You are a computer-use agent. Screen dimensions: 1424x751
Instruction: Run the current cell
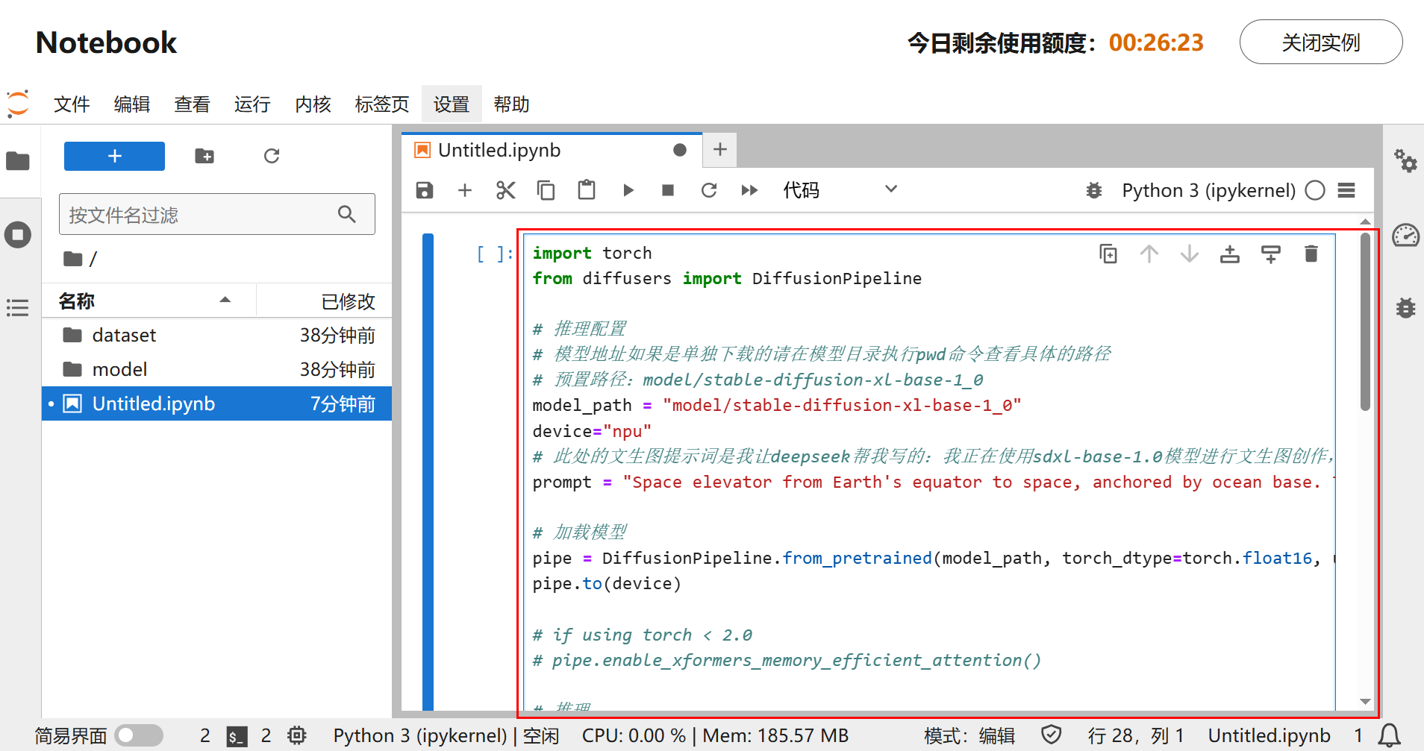(x=628, y=190)
